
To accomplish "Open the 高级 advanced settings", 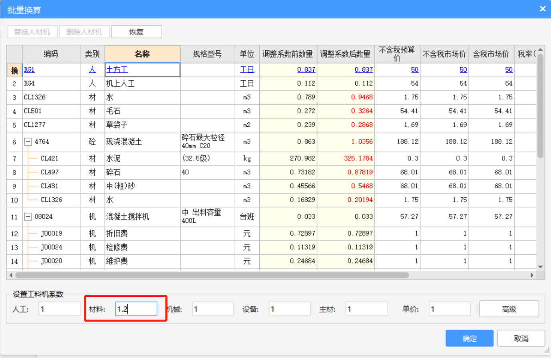I will click(509, 308).
